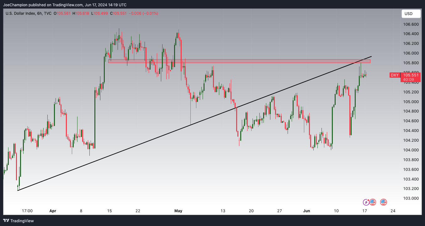Click the JoeChampion published on TradingView.com header

65,5
